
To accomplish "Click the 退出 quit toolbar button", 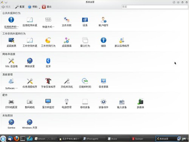I will [x=47, y=7].
